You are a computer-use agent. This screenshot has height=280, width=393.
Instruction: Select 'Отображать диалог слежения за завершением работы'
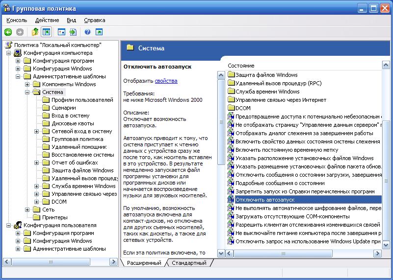click(x=304, y=133)
